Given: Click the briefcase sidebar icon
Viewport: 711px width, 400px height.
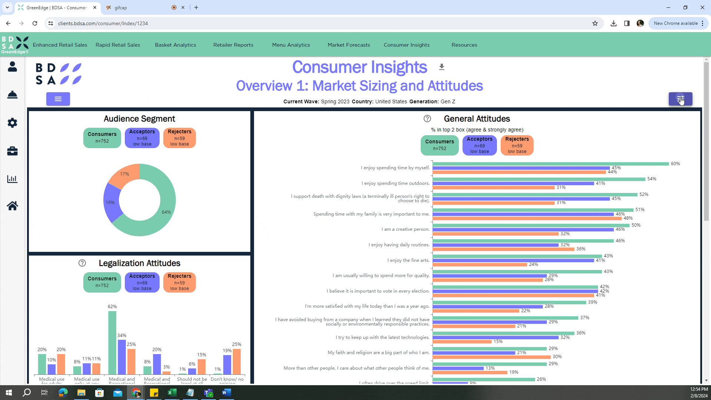Looking at the screenshot, I should (12, 151).
